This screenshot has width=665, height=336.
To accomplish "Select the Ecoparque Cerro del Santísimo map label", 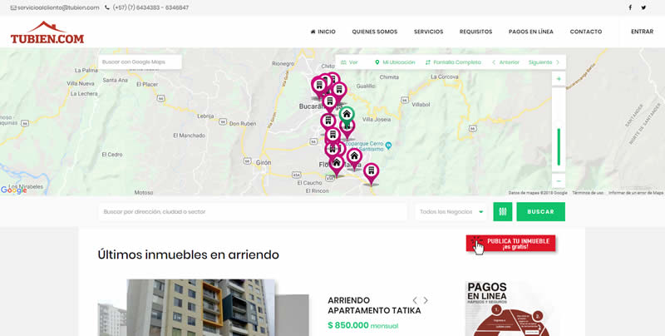I will [x=367, y=146].
